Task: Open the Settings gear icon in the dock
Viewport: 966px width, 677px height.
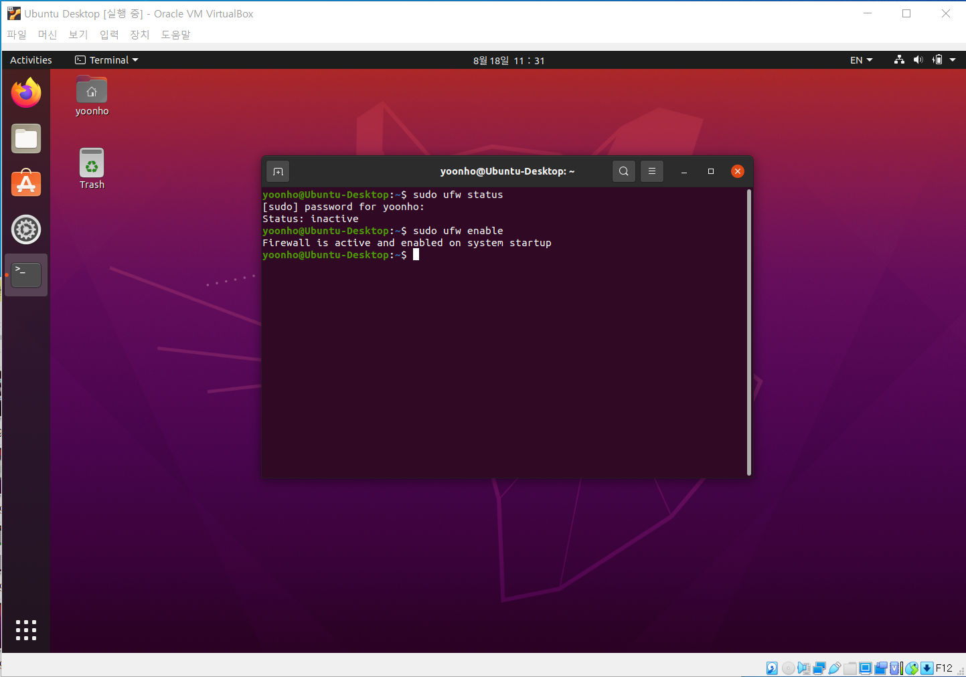Action: [x=26, y=229]
